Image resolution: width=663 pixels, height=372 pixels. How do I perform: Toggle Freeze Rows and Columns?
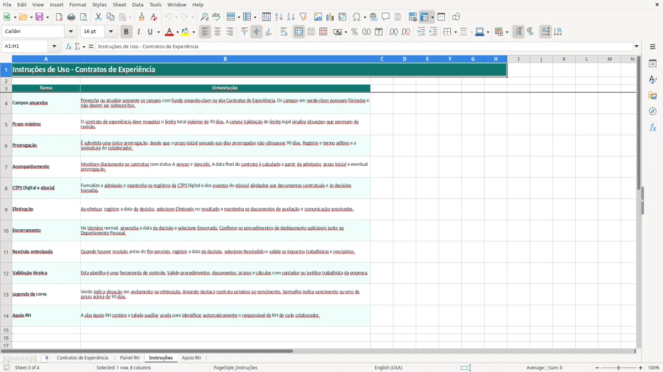click(x=424, y=17)
